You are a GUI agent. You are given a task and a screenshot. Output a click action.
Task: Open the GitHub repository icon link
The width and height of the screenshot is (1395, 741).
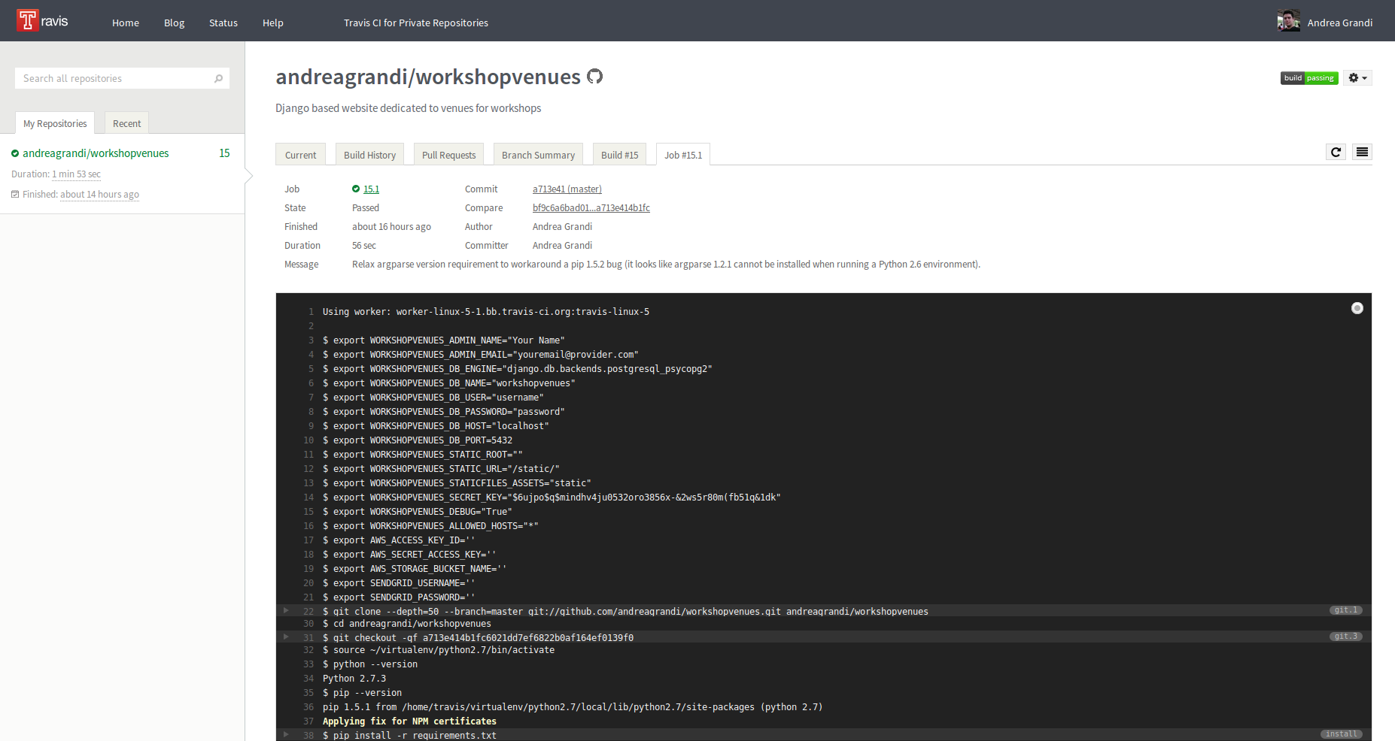[595, 77]
